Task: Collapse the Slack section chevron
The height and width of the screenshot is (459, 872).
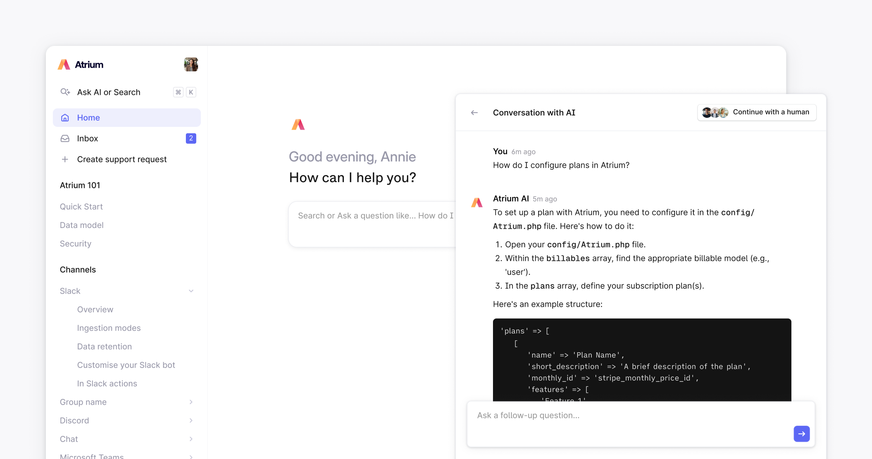Action: click(191, 291)
